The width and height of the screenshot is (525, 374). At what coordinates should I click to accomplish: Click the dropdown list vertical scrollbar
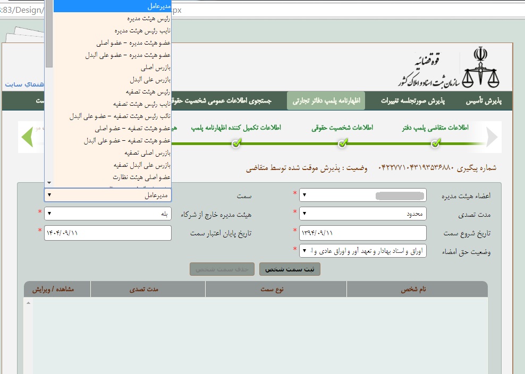pos(49,93)
